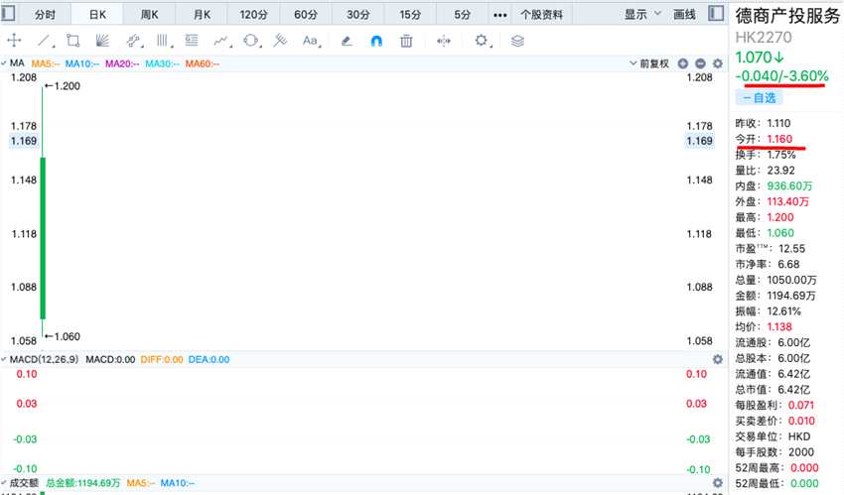Select the wave polyline tool

220,41
